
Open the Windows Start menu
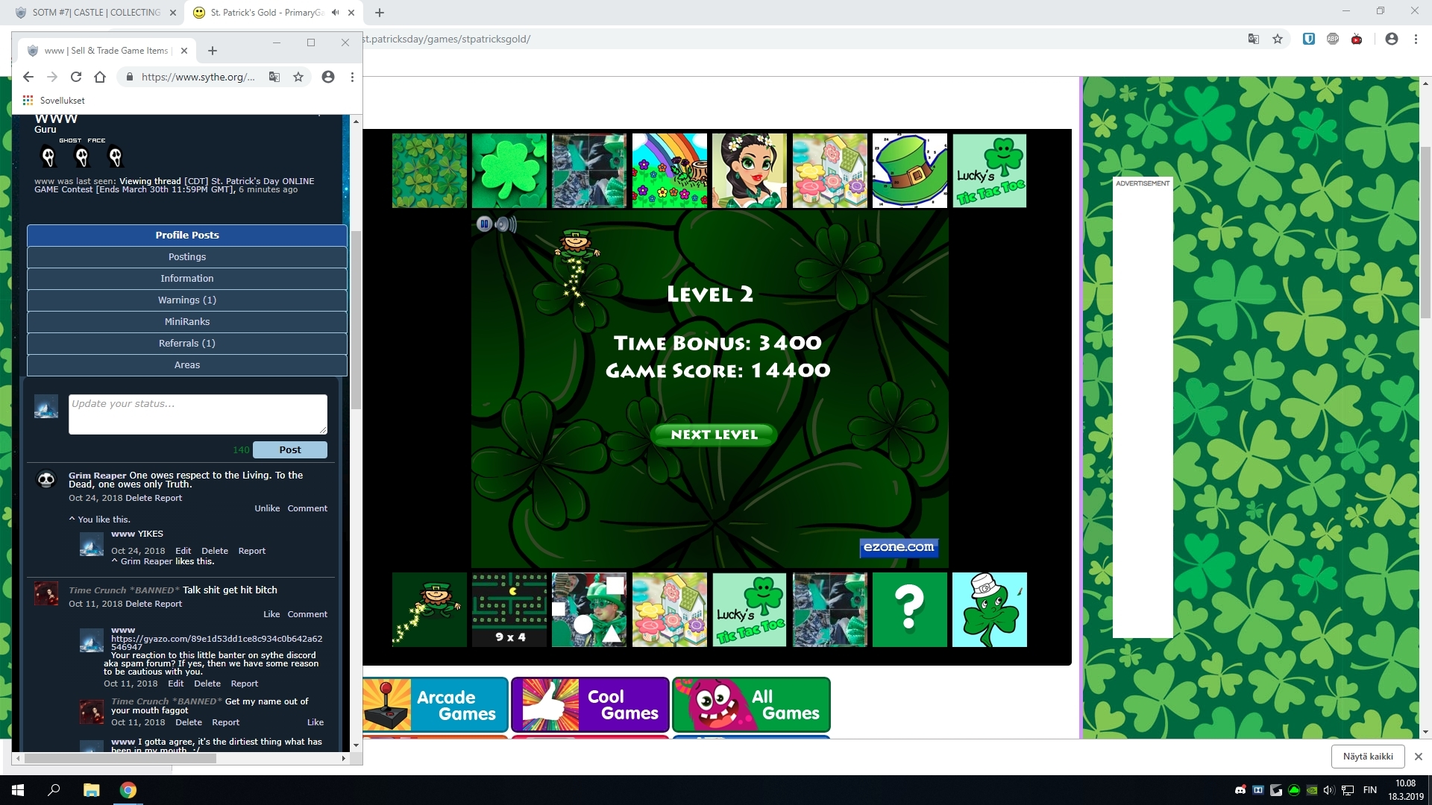coord(18,790)
